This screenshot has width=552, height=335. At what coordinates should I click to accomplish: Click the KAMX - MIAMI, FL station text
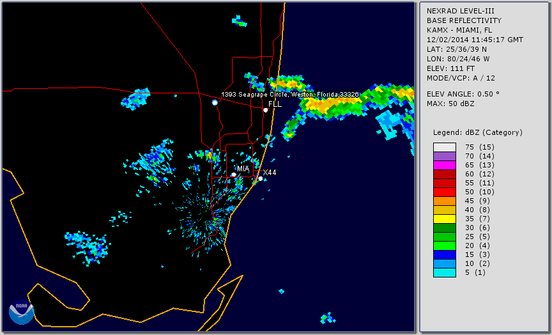(459, 30)
